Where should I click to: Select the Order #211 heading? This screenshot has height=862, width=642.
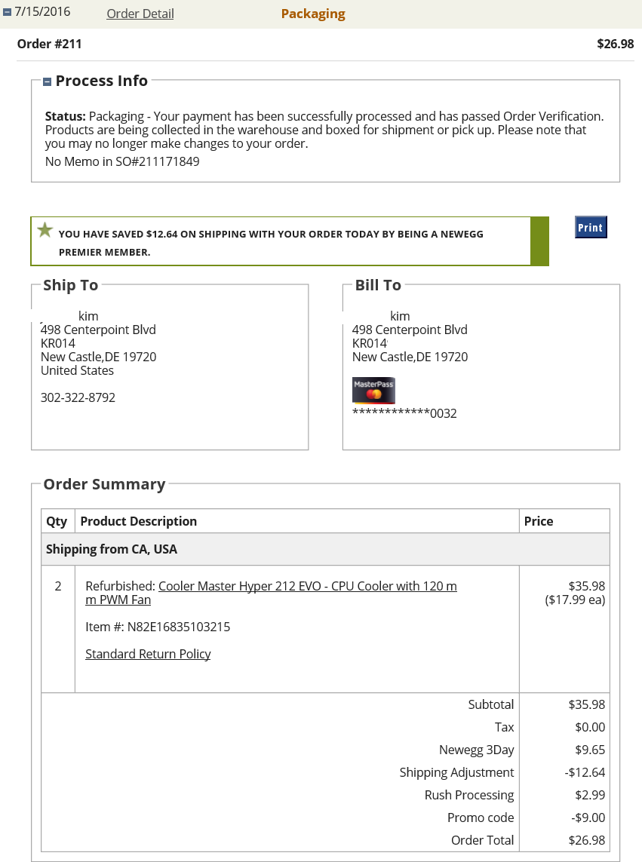(x=50, y=44)
